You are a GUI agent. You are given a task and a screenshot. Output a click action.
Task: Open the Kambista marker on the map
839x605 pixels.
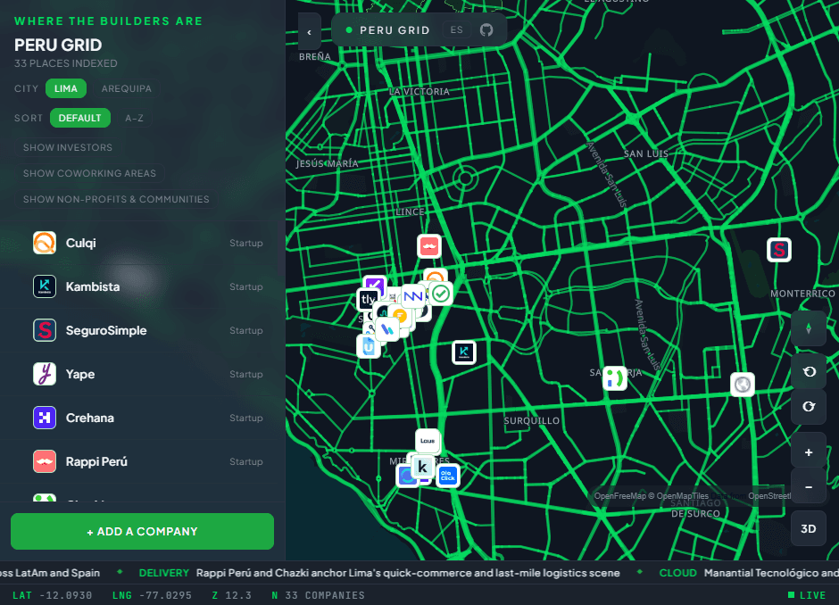[x=464, y=352]
